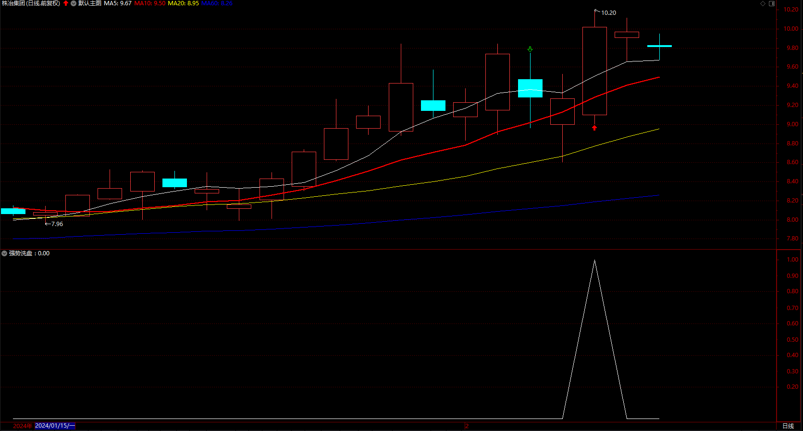Viewport: 803px width, 431px height.
Task: Click the 0.80 value on indicator axis
Action: click(x=792, y=291)
